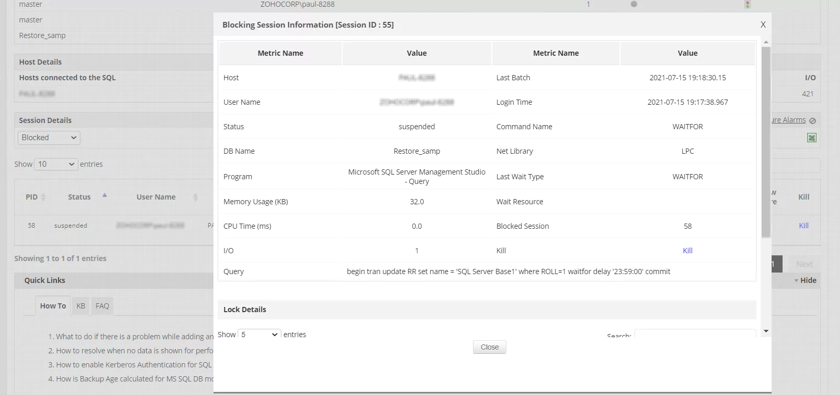840x395 pixels.
Task: Hide the Quick Links section
Action: [x=805, y=280]
